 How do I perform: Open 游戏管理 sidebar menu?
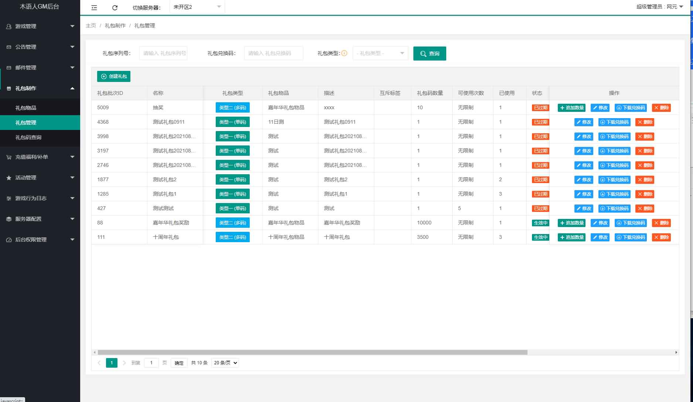click(40, 26)
